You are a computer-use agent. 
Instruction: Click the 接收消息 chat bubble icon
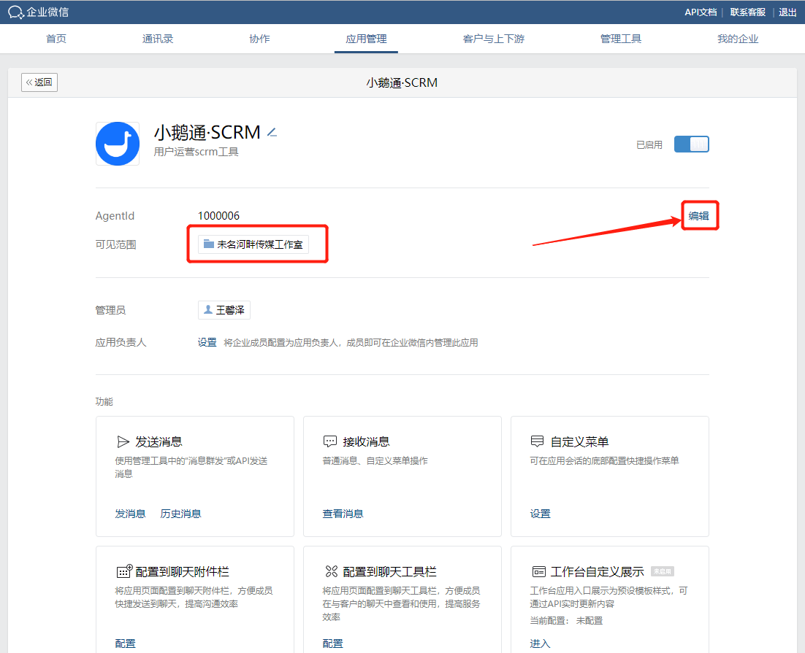pos(329,441)
